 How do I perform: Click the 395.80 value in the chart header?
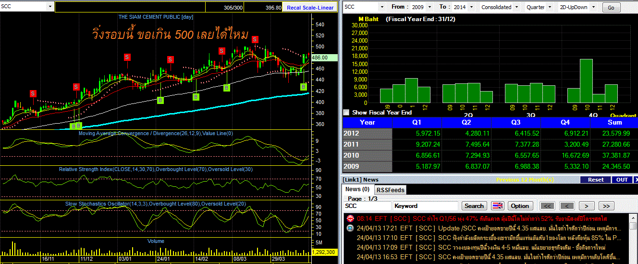pos(273,8)
